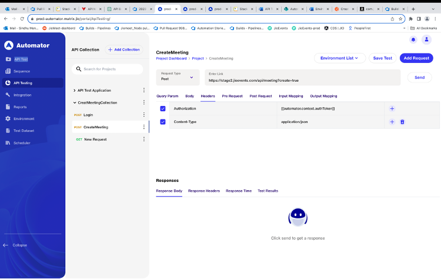Screen dimensions: 441x279
Task: Click the Save Test button
Action: click(x=383, y=58)
